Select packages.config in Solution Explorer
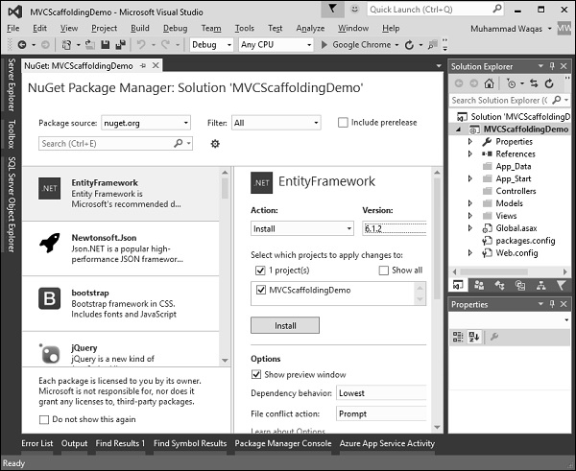Image resolution: width=576 pixels, height=471 pixels. [x=525, y=241]
